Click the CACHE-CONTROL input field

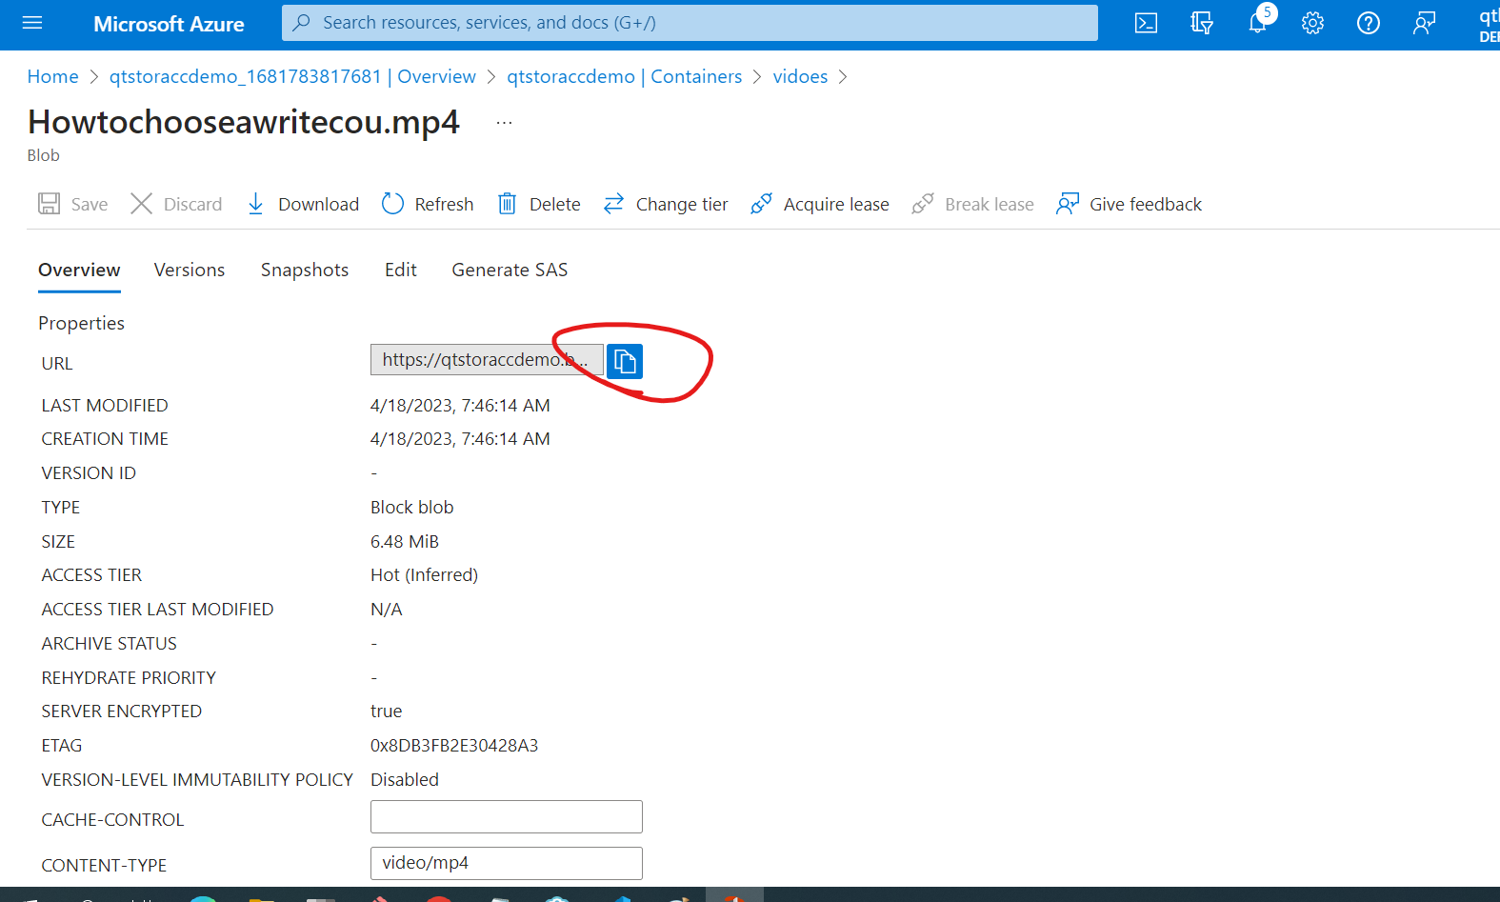click(507, 817)
